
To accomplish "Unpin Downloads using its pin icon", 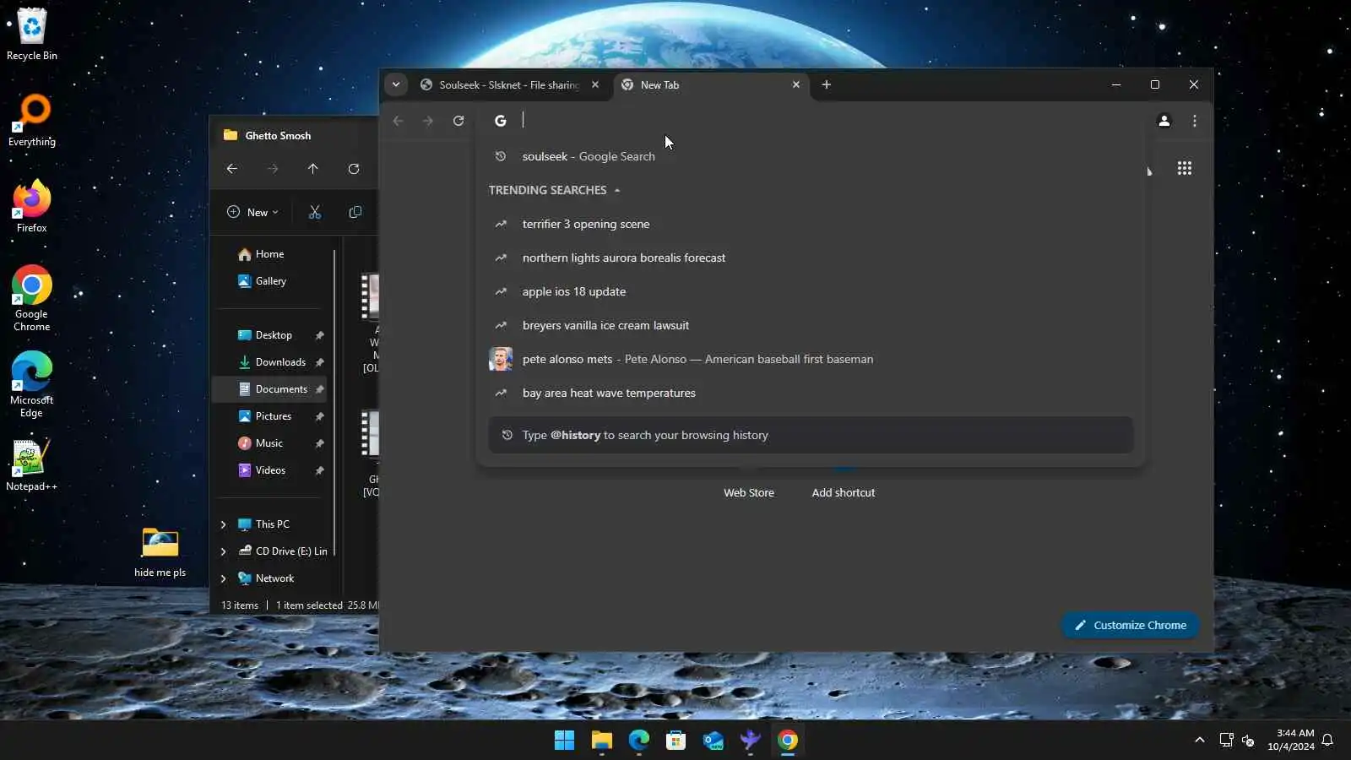I will [x=320, y=362].
